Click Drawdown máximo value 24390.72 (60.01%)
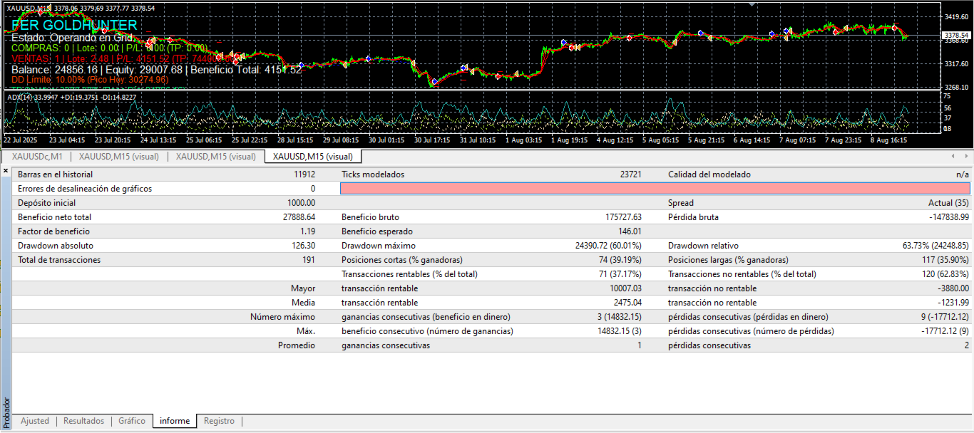 pos(609,246)
